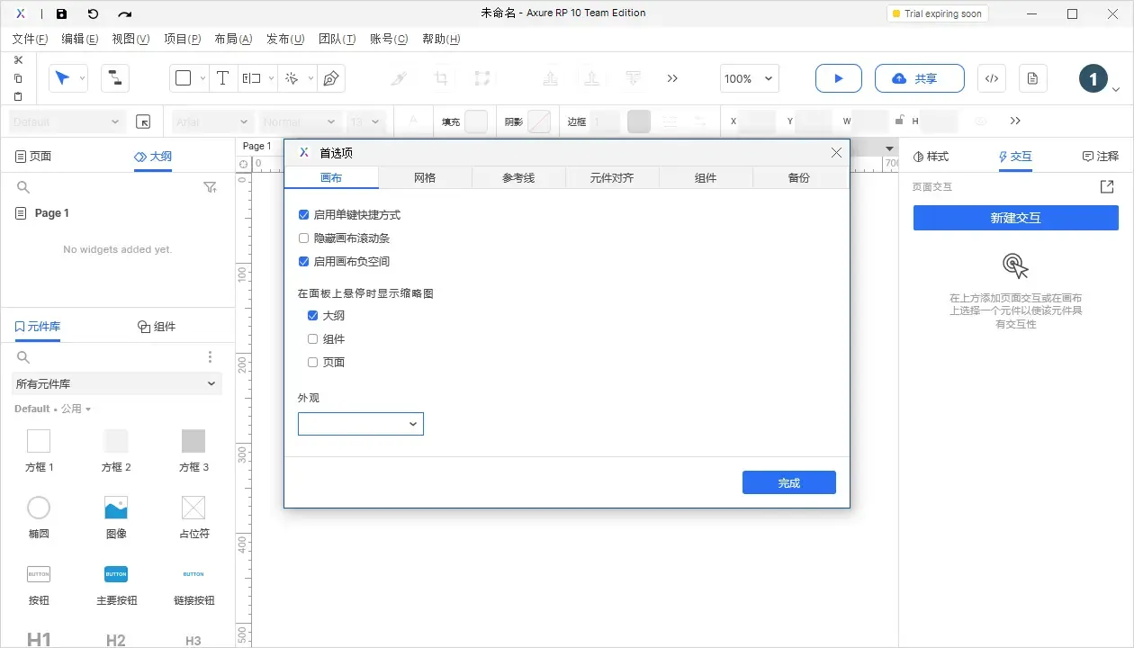The image size is (1134, 648).
Task: Open code export via the </> icon
Action: (991, 78)
